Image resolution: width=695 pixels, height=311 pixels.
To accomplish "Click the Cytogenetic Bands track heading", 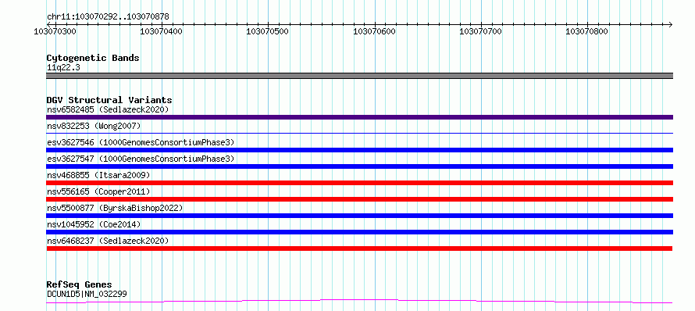I will point(93,58).
